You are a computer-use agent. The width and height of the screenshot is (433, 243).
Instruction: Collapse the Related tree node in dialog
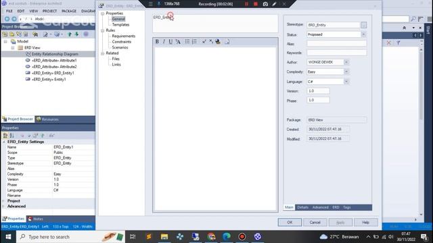(x=102, y=53)
